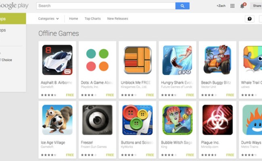
Task: Open Asphalt 8: Airborne app icon
Action: [x=57, y=60]
